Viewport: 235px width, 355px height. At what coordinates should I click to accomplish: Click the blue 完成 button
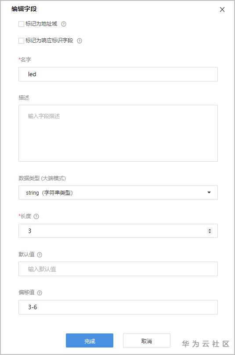tap(90, 340)
